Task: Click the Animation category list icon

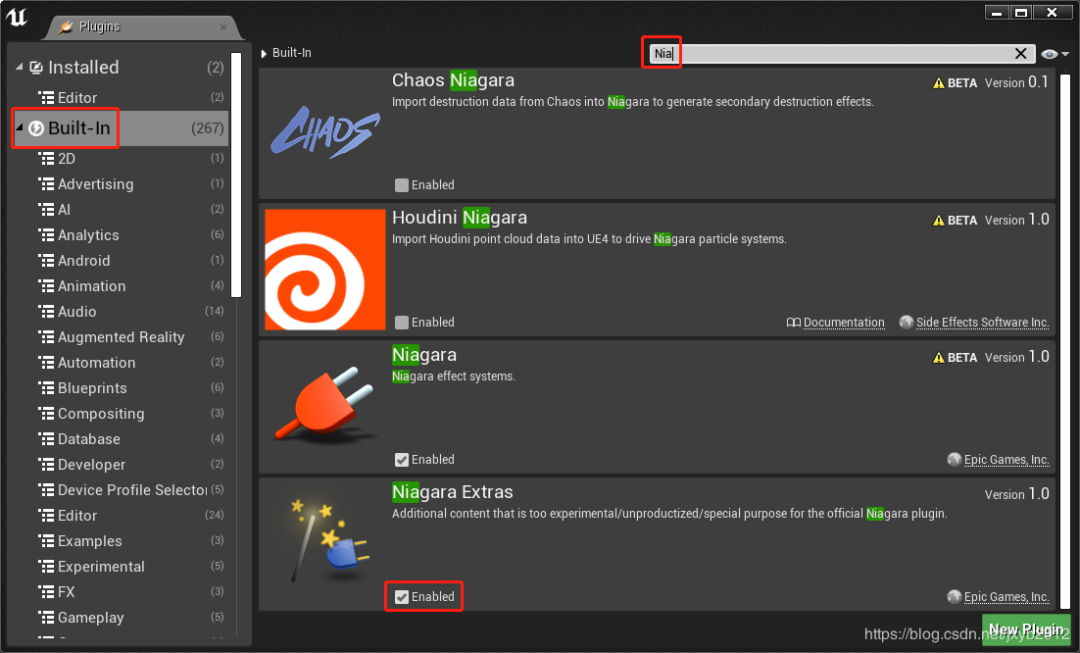Action: point(46,286)
